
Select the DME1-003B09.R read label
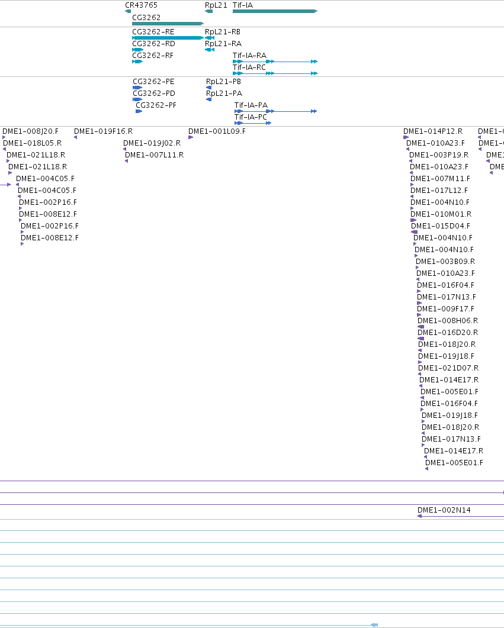445,261
